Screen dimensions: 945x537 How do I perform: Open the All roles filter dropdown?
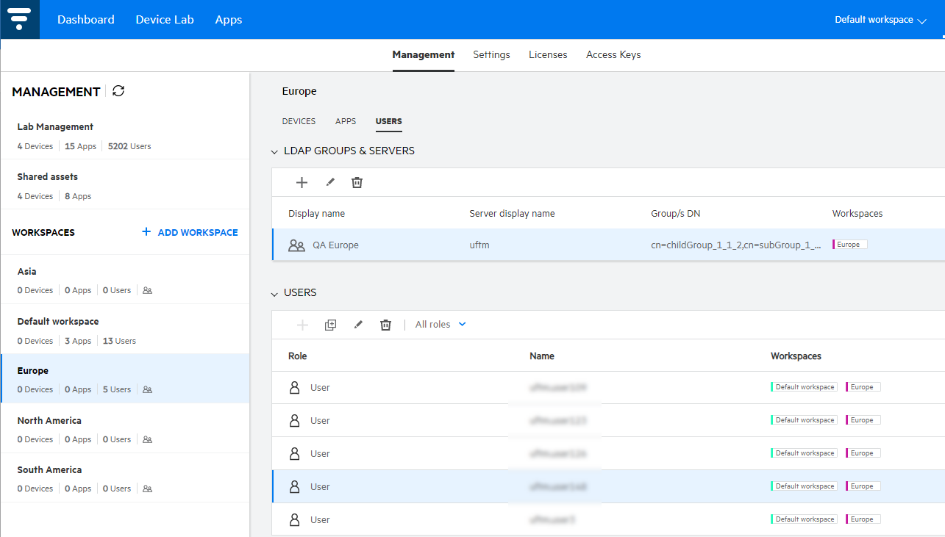click(x=440, y=325)
